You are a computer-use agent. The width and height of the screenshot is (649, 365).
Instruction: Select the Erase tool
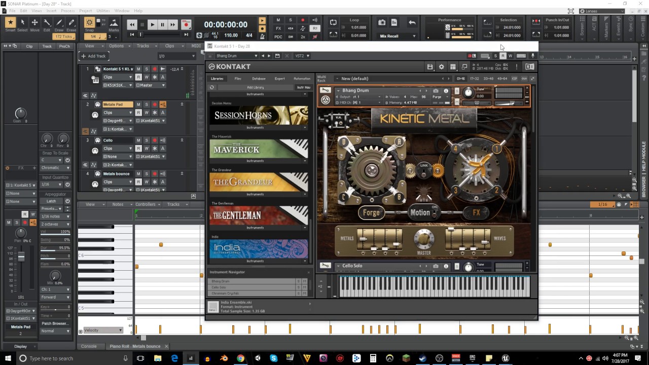click(x=71, y=22)
